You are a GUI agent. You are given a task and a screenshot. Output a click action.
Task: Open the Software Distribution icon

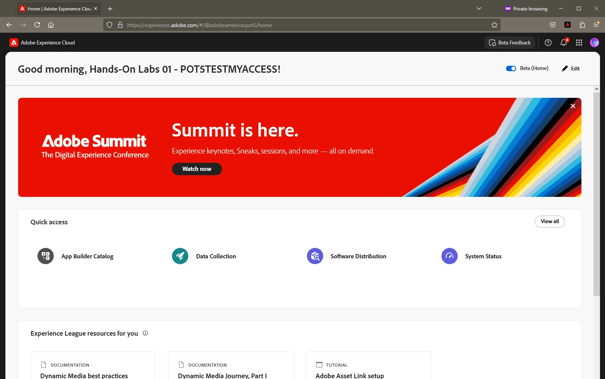315,256
